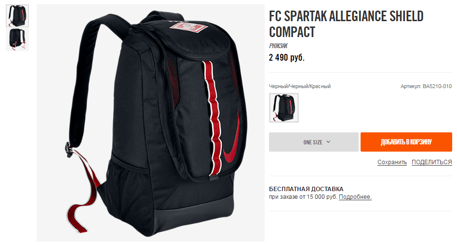Click the Добавить в корзину button
Viewport: 457px width, 245px height.
[406, 142]
